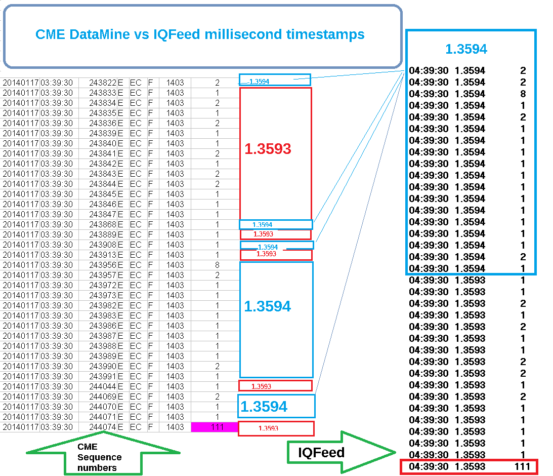This screenshot has height=476, width=553.
Task: Click the title "CME DataMine vs IQFeed millisecond timestamps"
Action: pos(200,34)
